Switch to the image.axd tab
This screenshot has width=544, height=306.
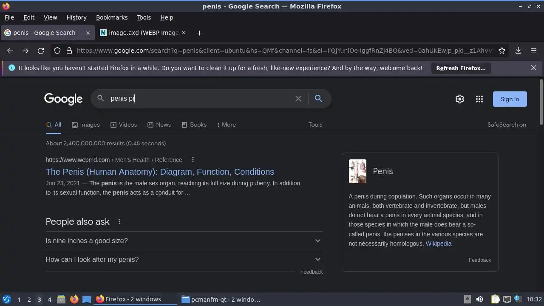point(143,33)
